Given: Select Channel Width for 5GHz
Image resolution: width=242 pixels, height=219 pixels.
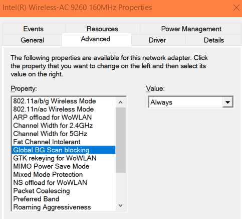Looking at the screenshot, I should [x=64, y=134].
